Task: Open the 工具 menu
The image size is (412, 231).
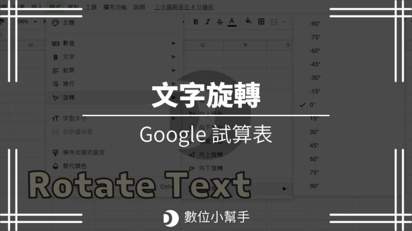Action: click(x=91, y=7)
